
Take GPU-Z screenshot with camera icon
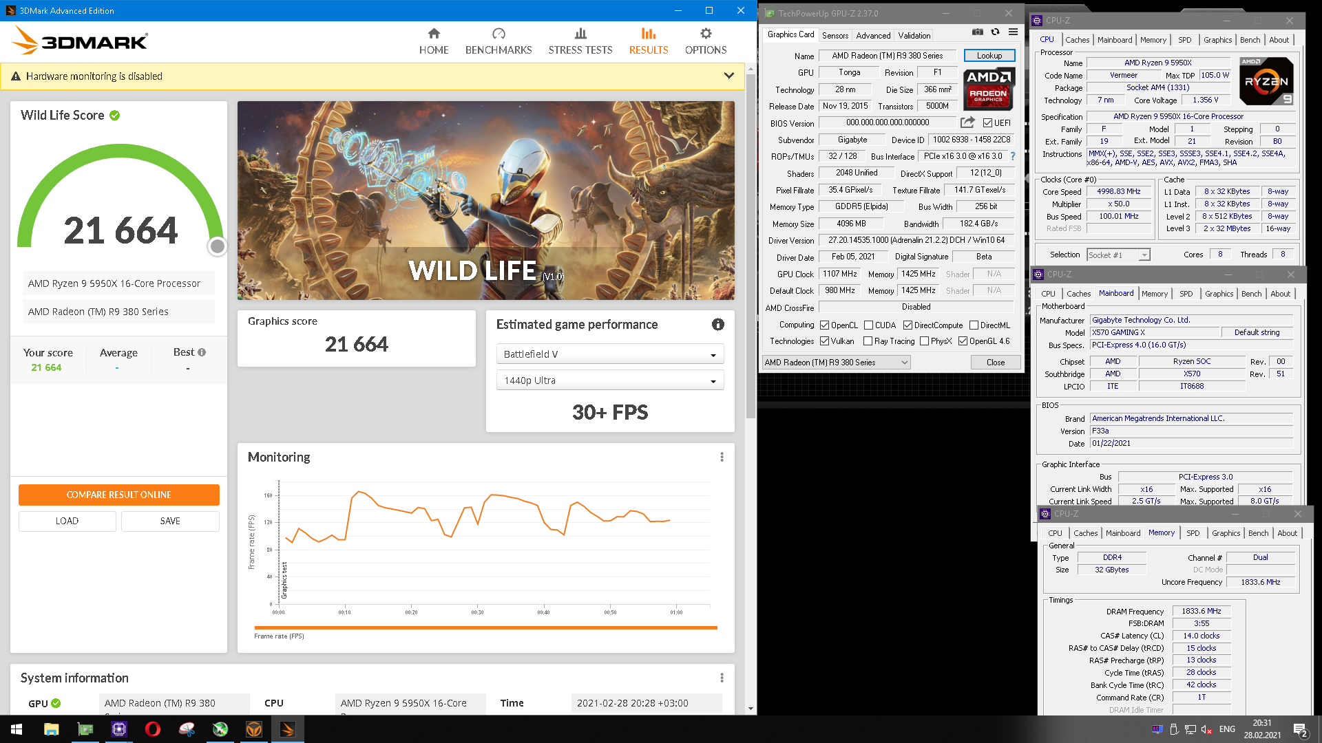pos(977,32)
